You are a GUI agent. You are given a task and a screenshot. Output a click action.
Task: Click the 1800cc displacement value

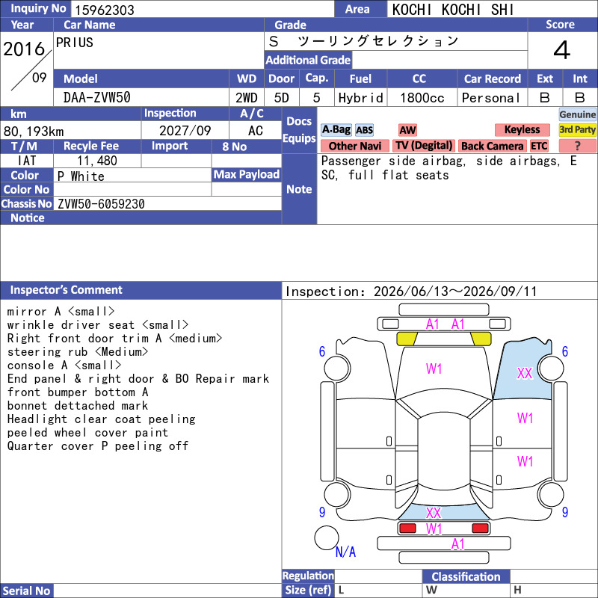pos(422,98)
